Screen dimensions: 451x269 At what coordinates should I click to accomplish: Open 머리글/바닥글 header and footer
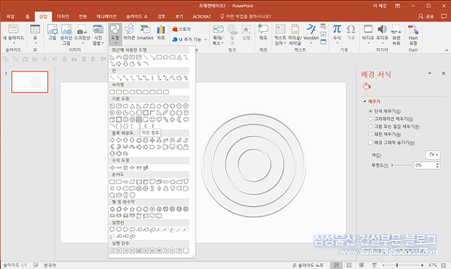pyautogui.click(x=295, y=34)
